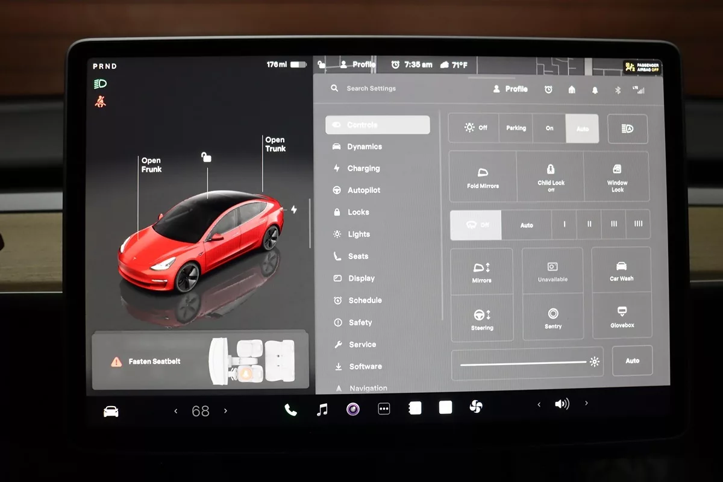Open the music app icon
The height and width of the screenshot is (482, 723).
[x=322, y=410]
